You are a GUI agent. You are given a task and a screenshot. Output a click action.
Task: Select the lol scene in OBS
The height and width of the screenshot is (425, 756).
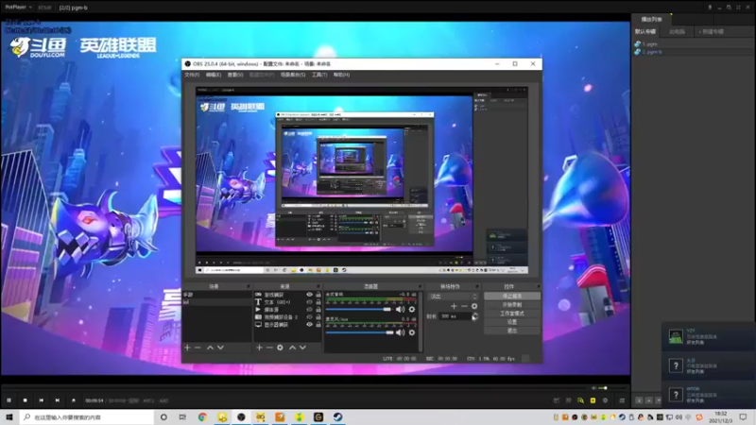click(x=216, y=302)
